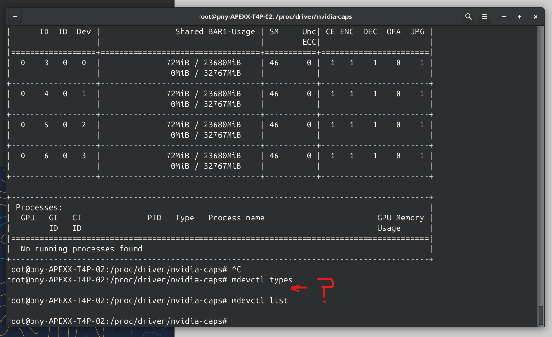Click the "Processes:" table heading
Screen dimensions: 552x337
pos(39,207)
